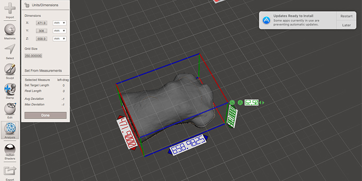The image size is (362, 181).
Task: Click the Units/Dimensions panel header icon
Action: (27, 5)
